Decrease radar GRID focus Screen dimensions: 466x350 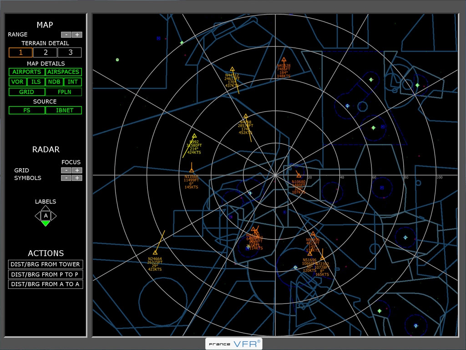66,170
